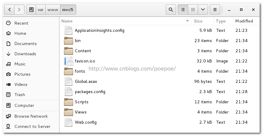The image size is (263, 136).
Task: Select the Web.config file
Action: click(85, 122)
